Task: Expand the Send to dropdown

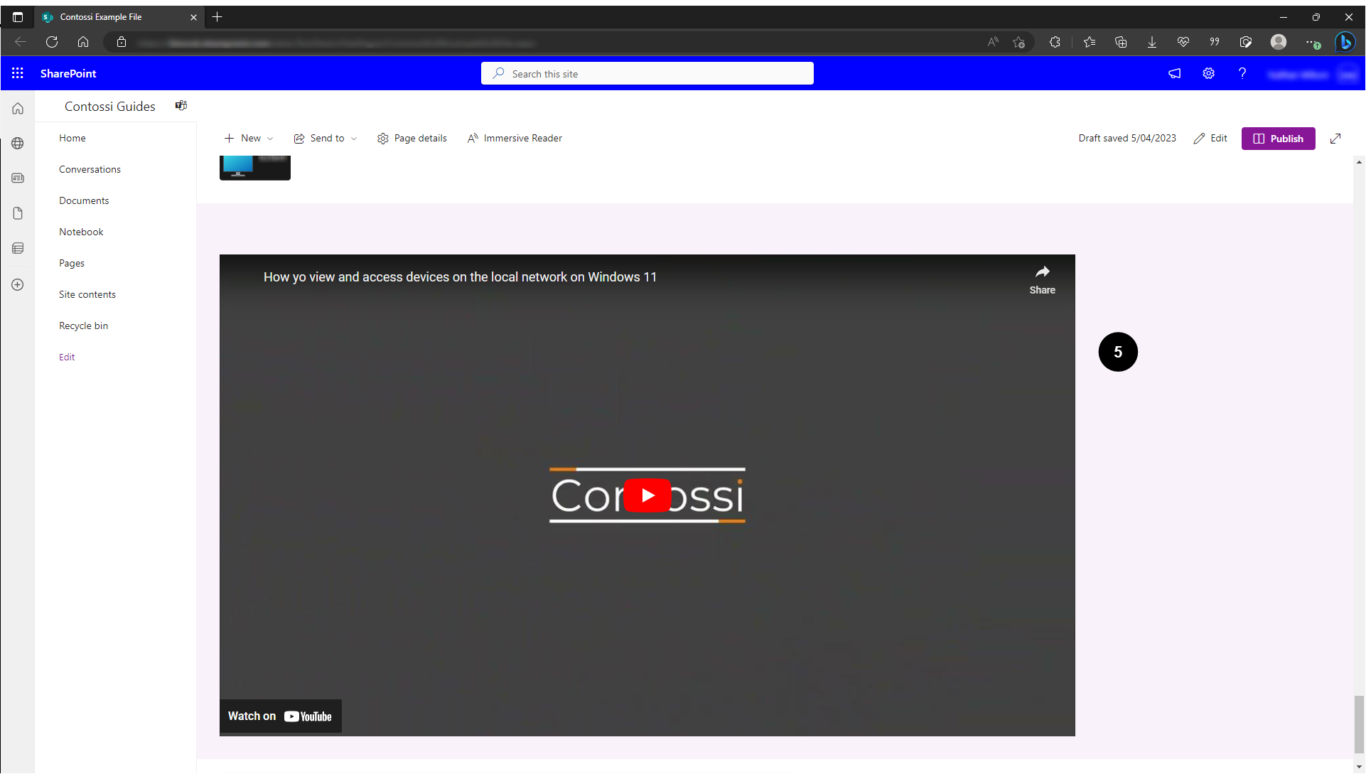Action: tap(326, 139)
